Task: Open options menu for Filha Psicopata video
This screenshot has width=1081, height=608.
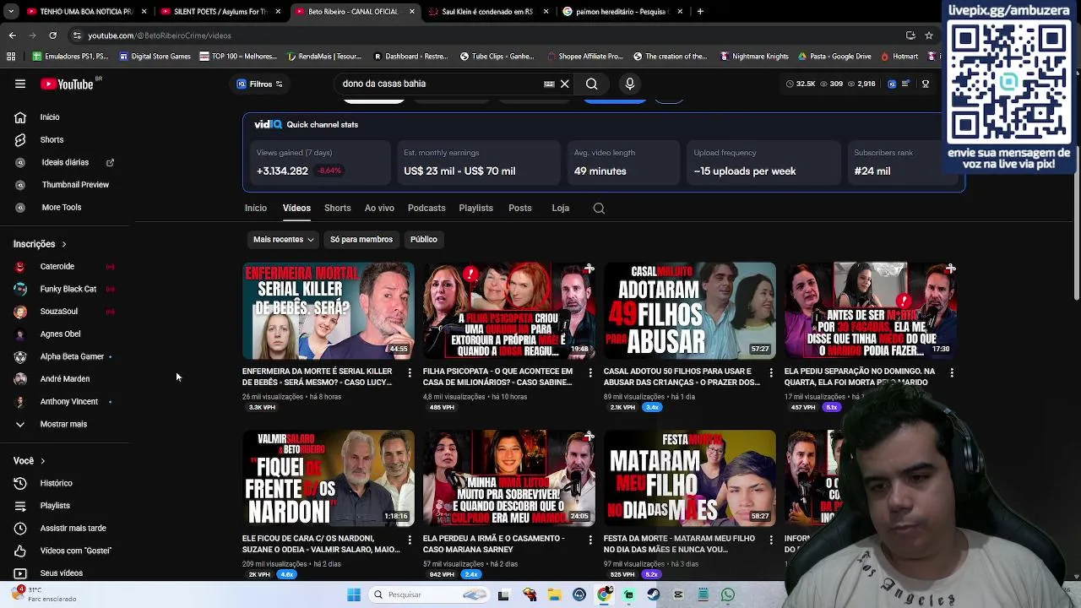Action: [x=590, y=372]
